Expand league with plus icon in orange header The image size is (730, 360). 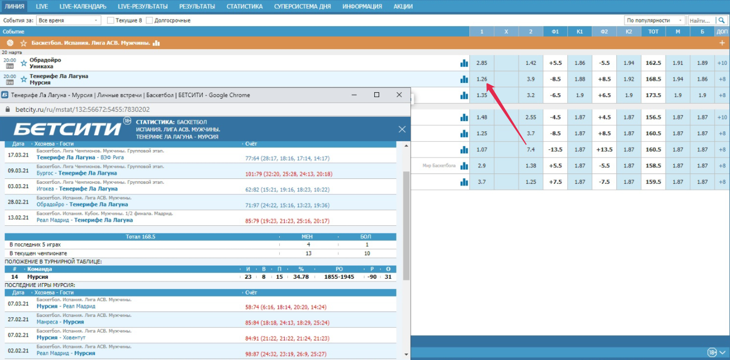pos(722,43)
